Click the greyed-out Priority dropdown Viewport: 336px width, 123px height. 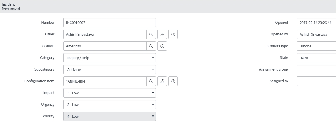point(109,116)
